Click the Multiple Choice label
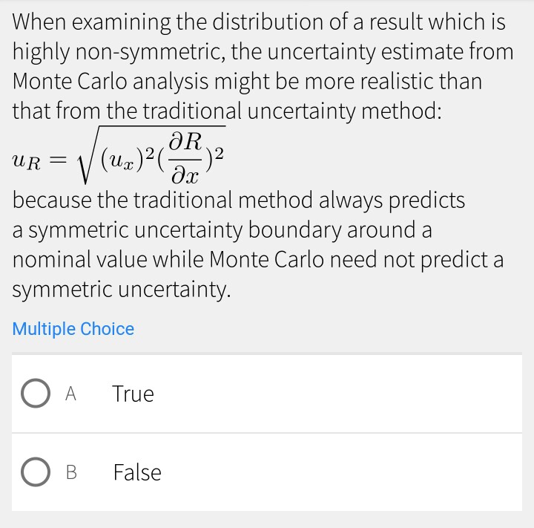 click(73, 329)
